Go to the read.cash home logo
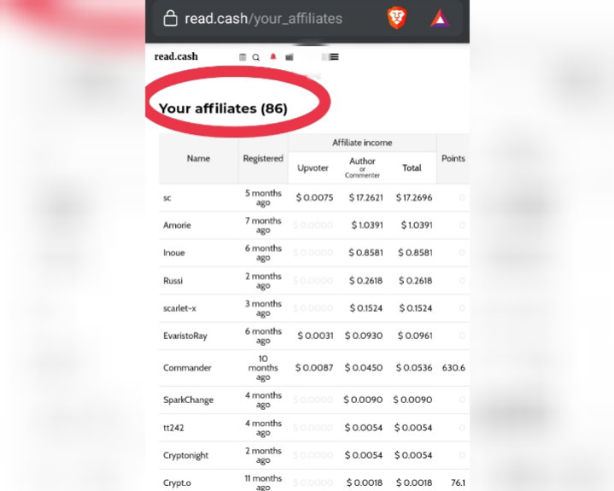Image resolution: width=614 pixels, height=491 pixels. [176, 56]
